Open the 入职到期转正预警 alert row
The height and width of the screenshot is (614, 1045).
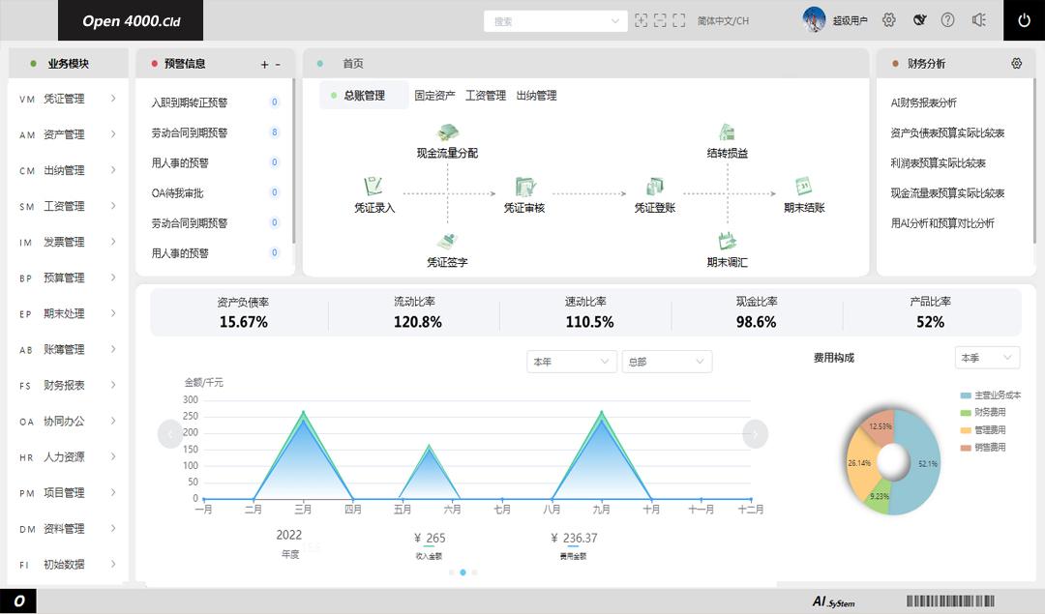(x=215, y=102)
